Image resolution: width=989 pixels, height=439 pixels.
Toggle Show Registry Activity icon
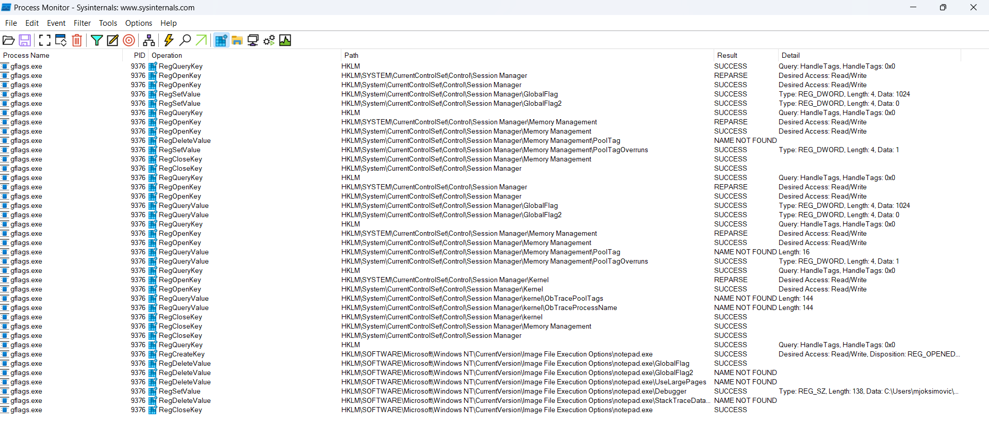pos(221,40)
